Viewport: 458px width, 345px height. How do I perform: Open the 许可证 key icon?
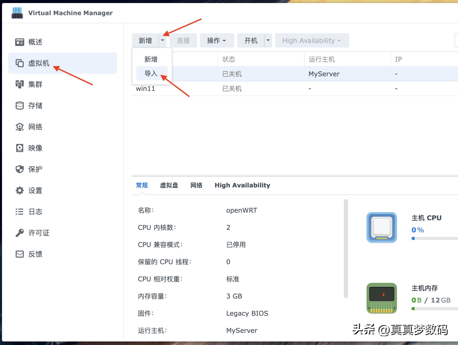[20, 233]
